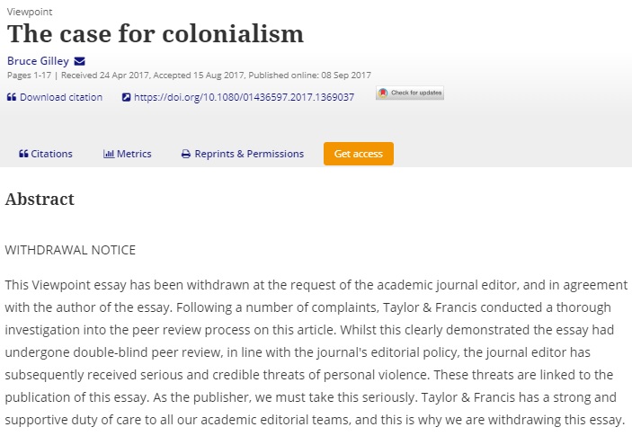Click the quote icon before Download citation
Viewport: 632px width, 436px height.
(x=12, y=97)
